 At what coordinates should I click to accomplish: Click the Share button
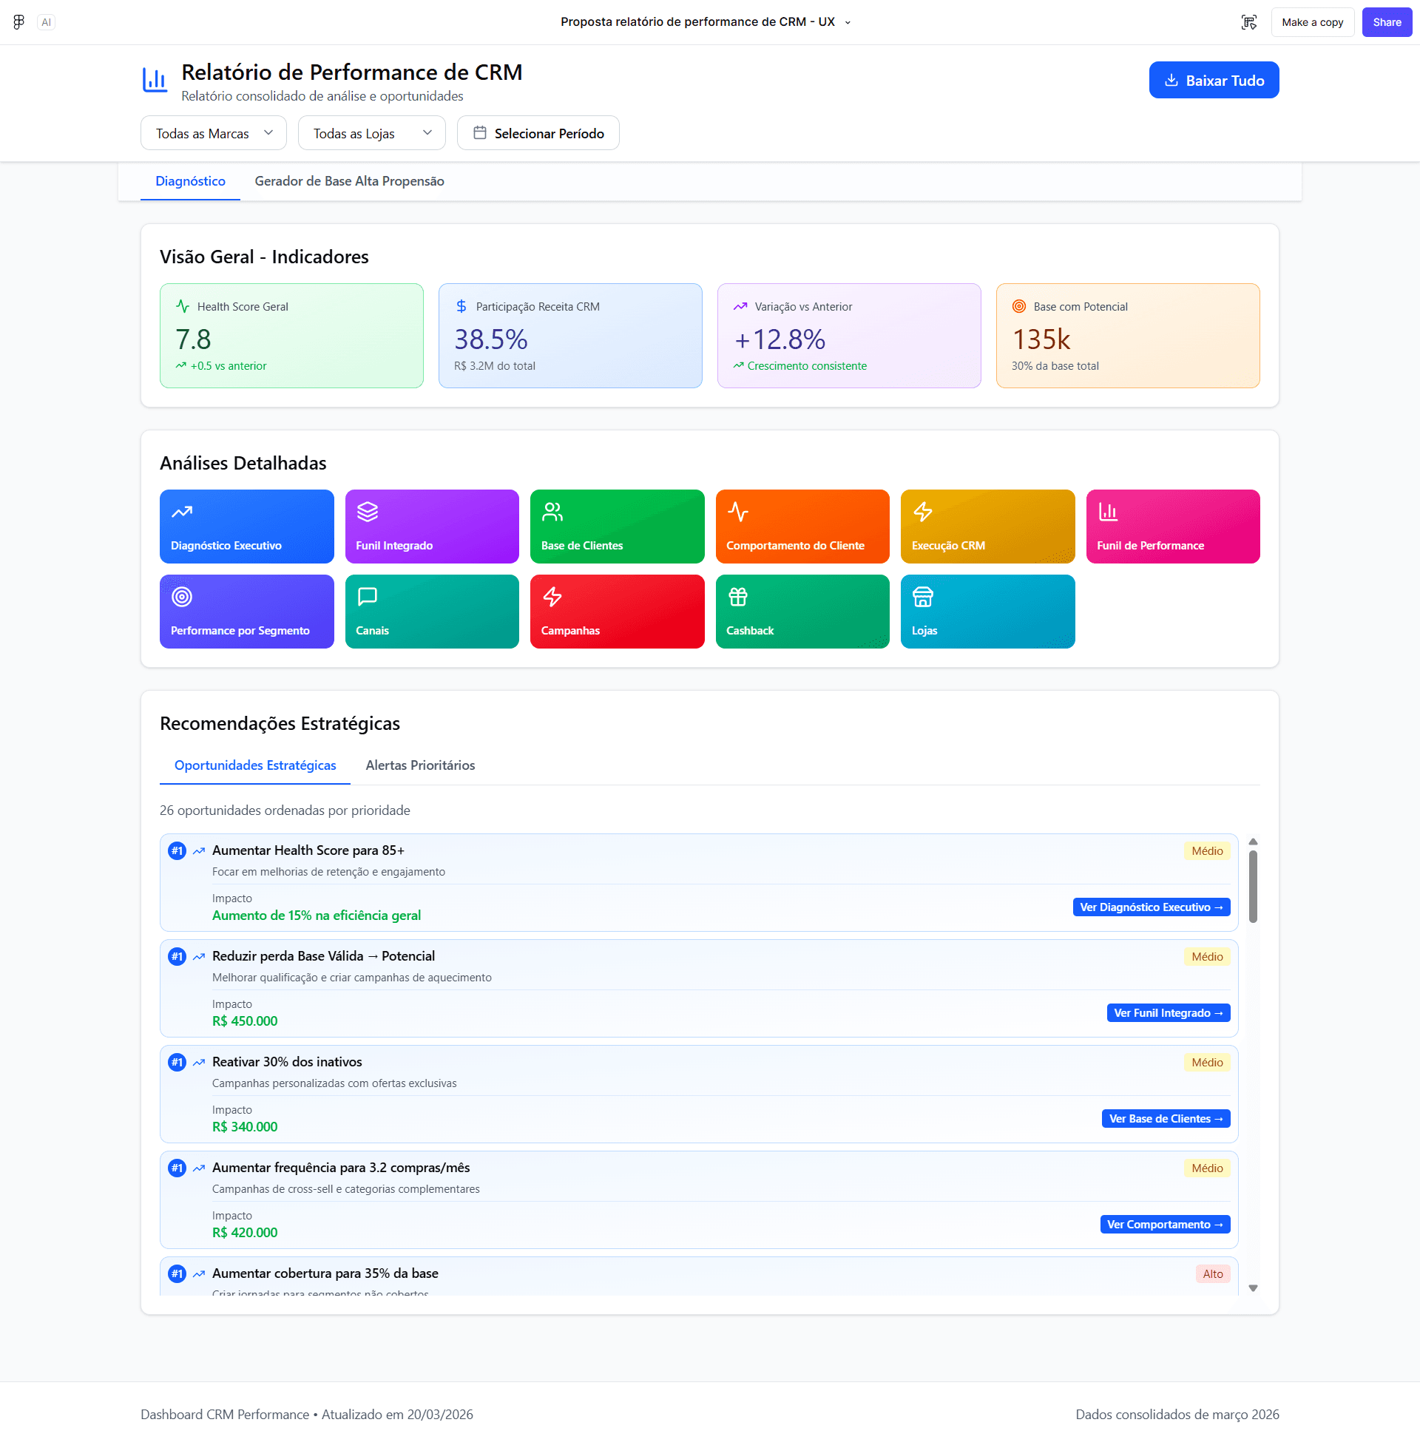(x=1387, y=22)
